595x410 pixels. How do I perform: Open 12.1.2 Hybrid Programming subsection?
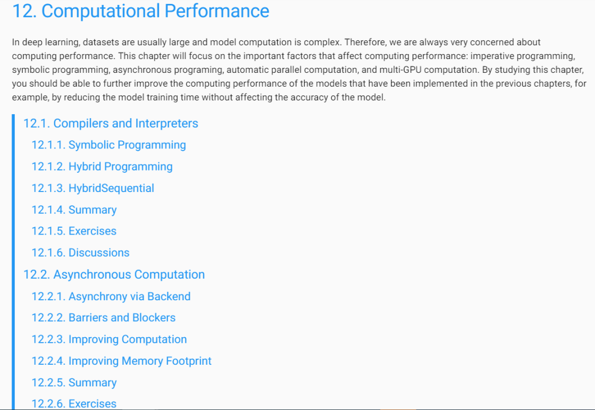point(102,167)
